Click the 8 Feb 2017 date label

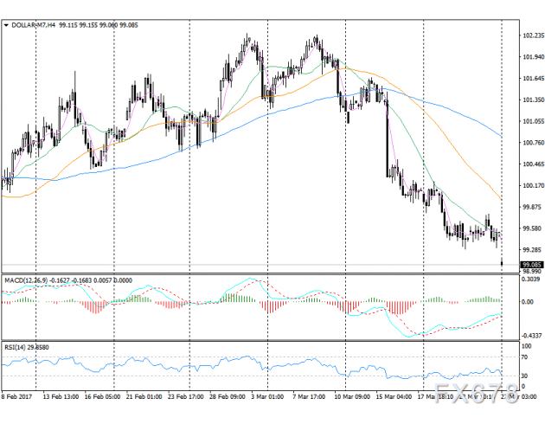16,396
